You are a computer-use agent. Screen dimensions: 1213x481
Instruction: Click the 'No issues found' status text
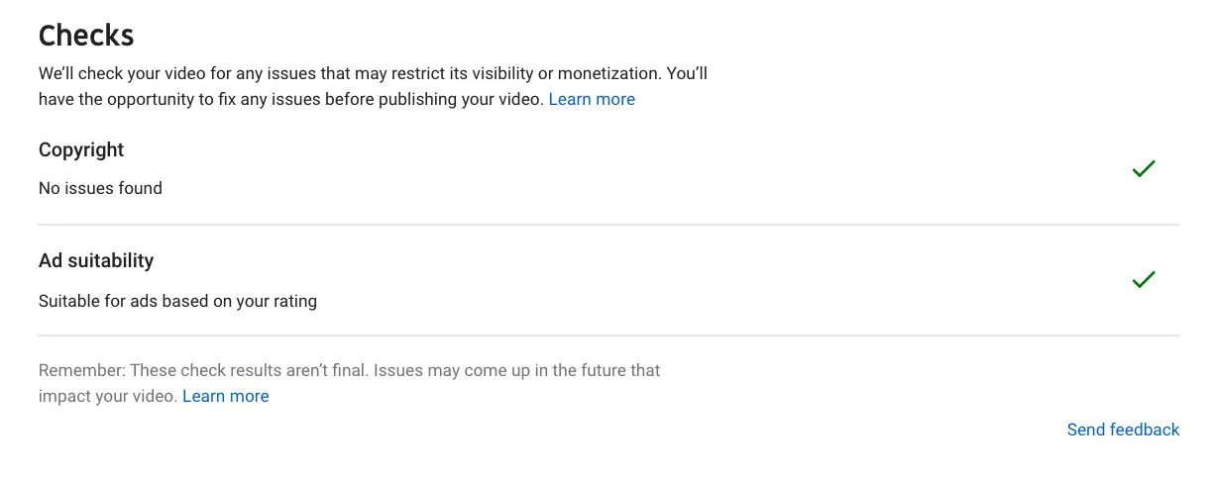pos(100,188)
